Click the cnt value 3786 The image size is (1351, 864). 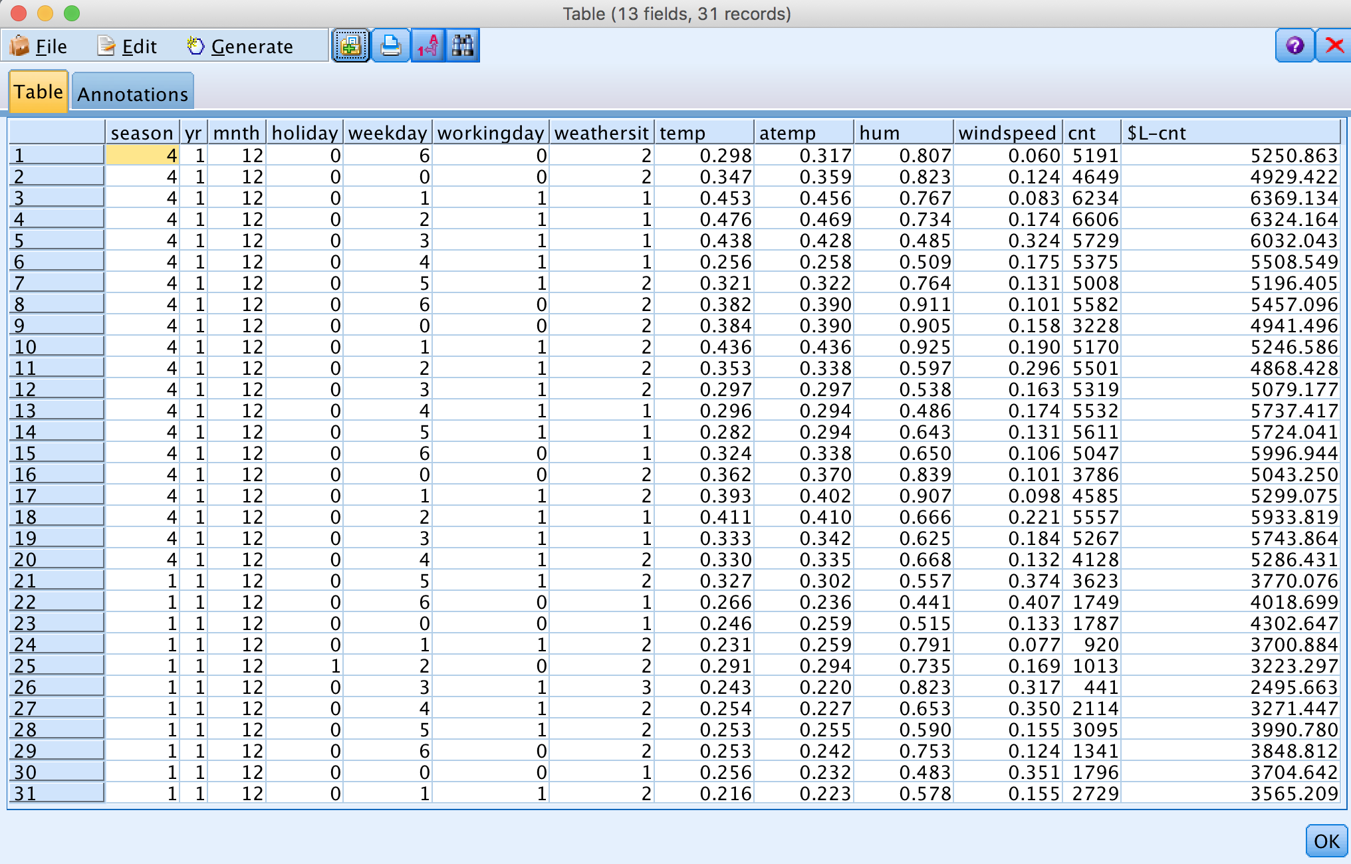(1096, 475)
